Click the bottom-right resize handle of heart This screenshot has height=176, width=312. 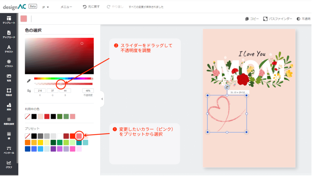point(246,132)
